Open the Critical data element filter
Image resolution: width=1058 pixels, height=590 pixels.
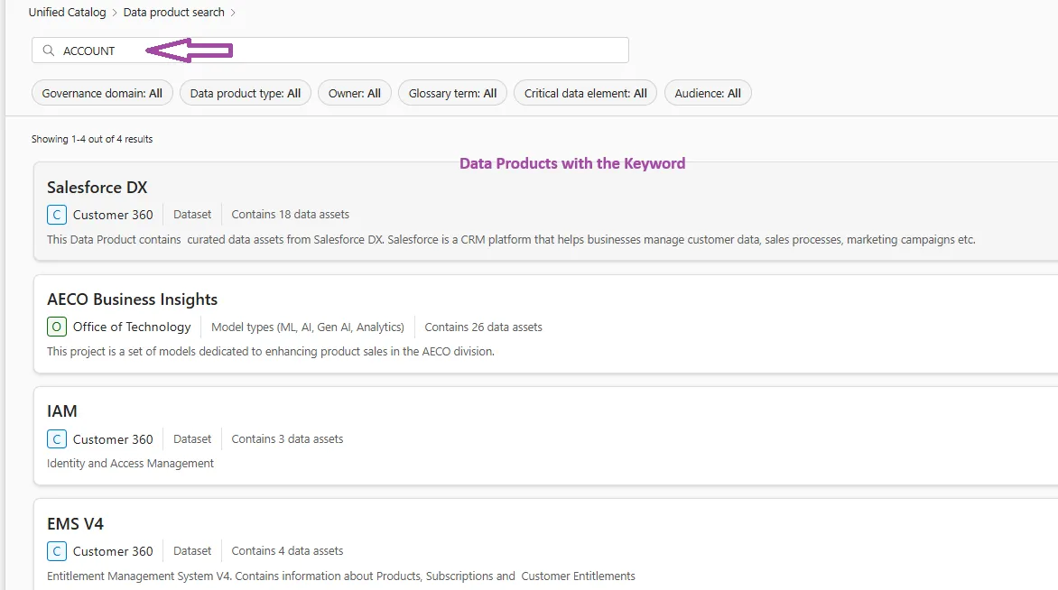[x=585, y=93]
